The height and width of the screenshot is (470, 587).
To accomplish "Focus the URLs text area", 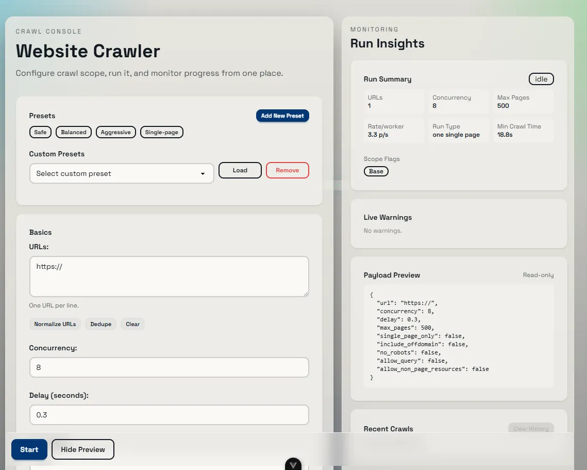I will coord(169,277).
